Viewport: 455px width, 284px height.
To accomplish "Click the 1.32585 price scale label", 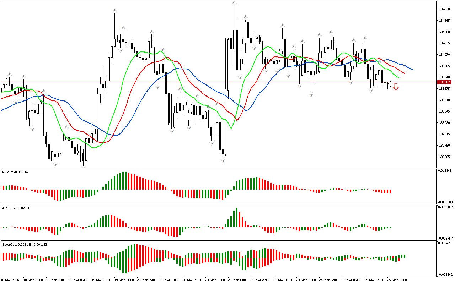I will click(x=444, y=157).
